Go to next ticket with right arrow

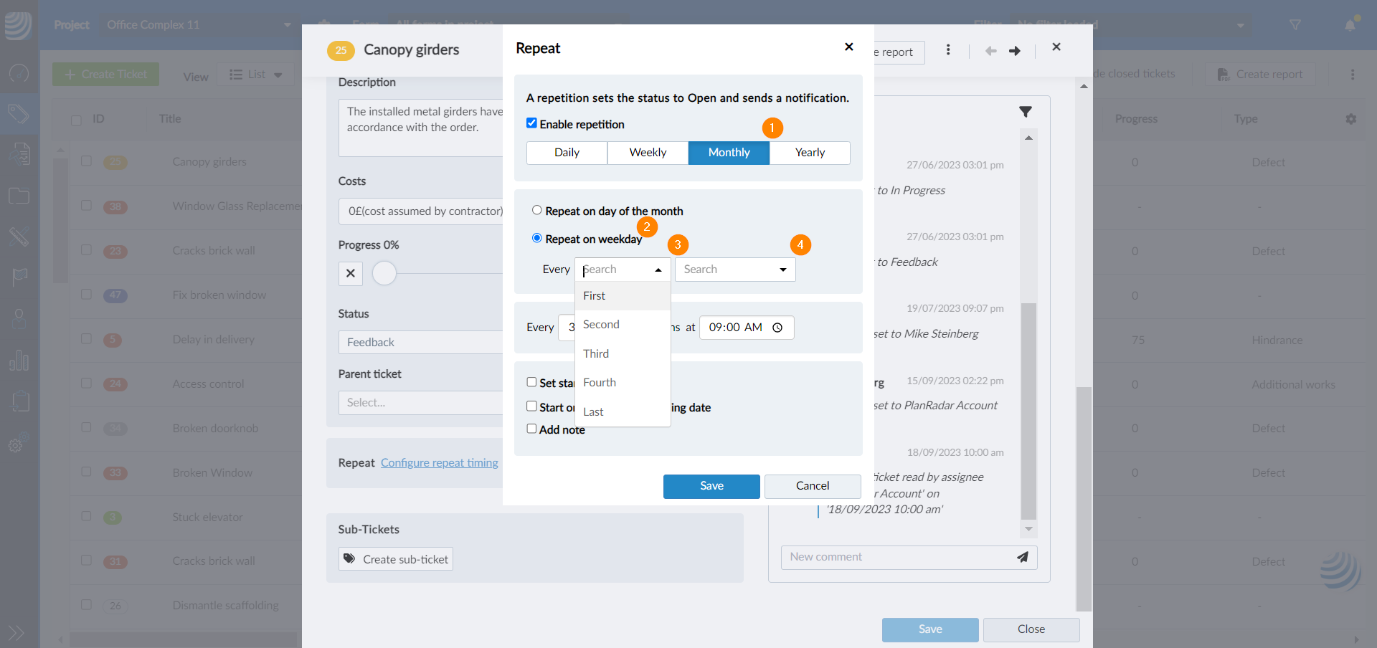1014,51
